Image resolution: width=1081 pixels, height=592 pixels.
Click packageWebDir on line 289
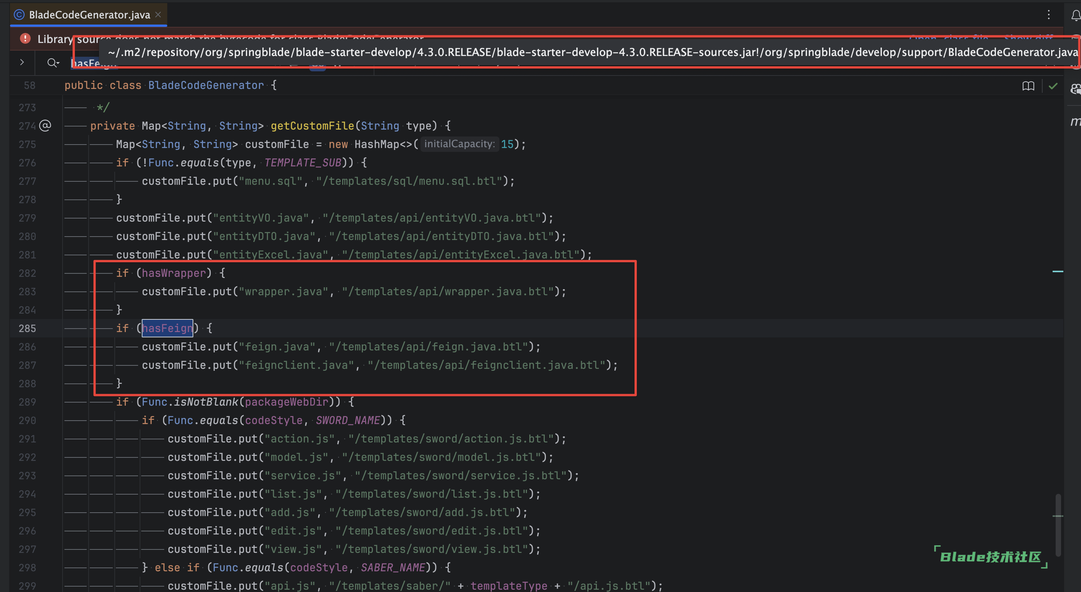(x=287, y=402)
